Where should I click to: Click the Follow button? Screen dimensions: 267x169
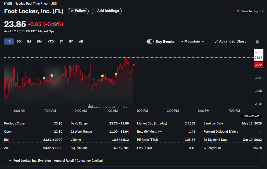coord(78,11)
